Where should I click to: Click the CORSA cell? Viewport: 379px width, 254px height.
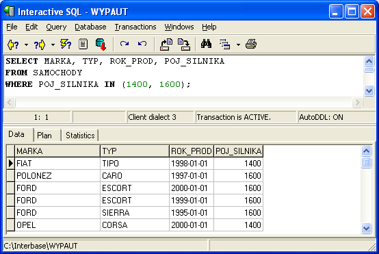[135, 225]
